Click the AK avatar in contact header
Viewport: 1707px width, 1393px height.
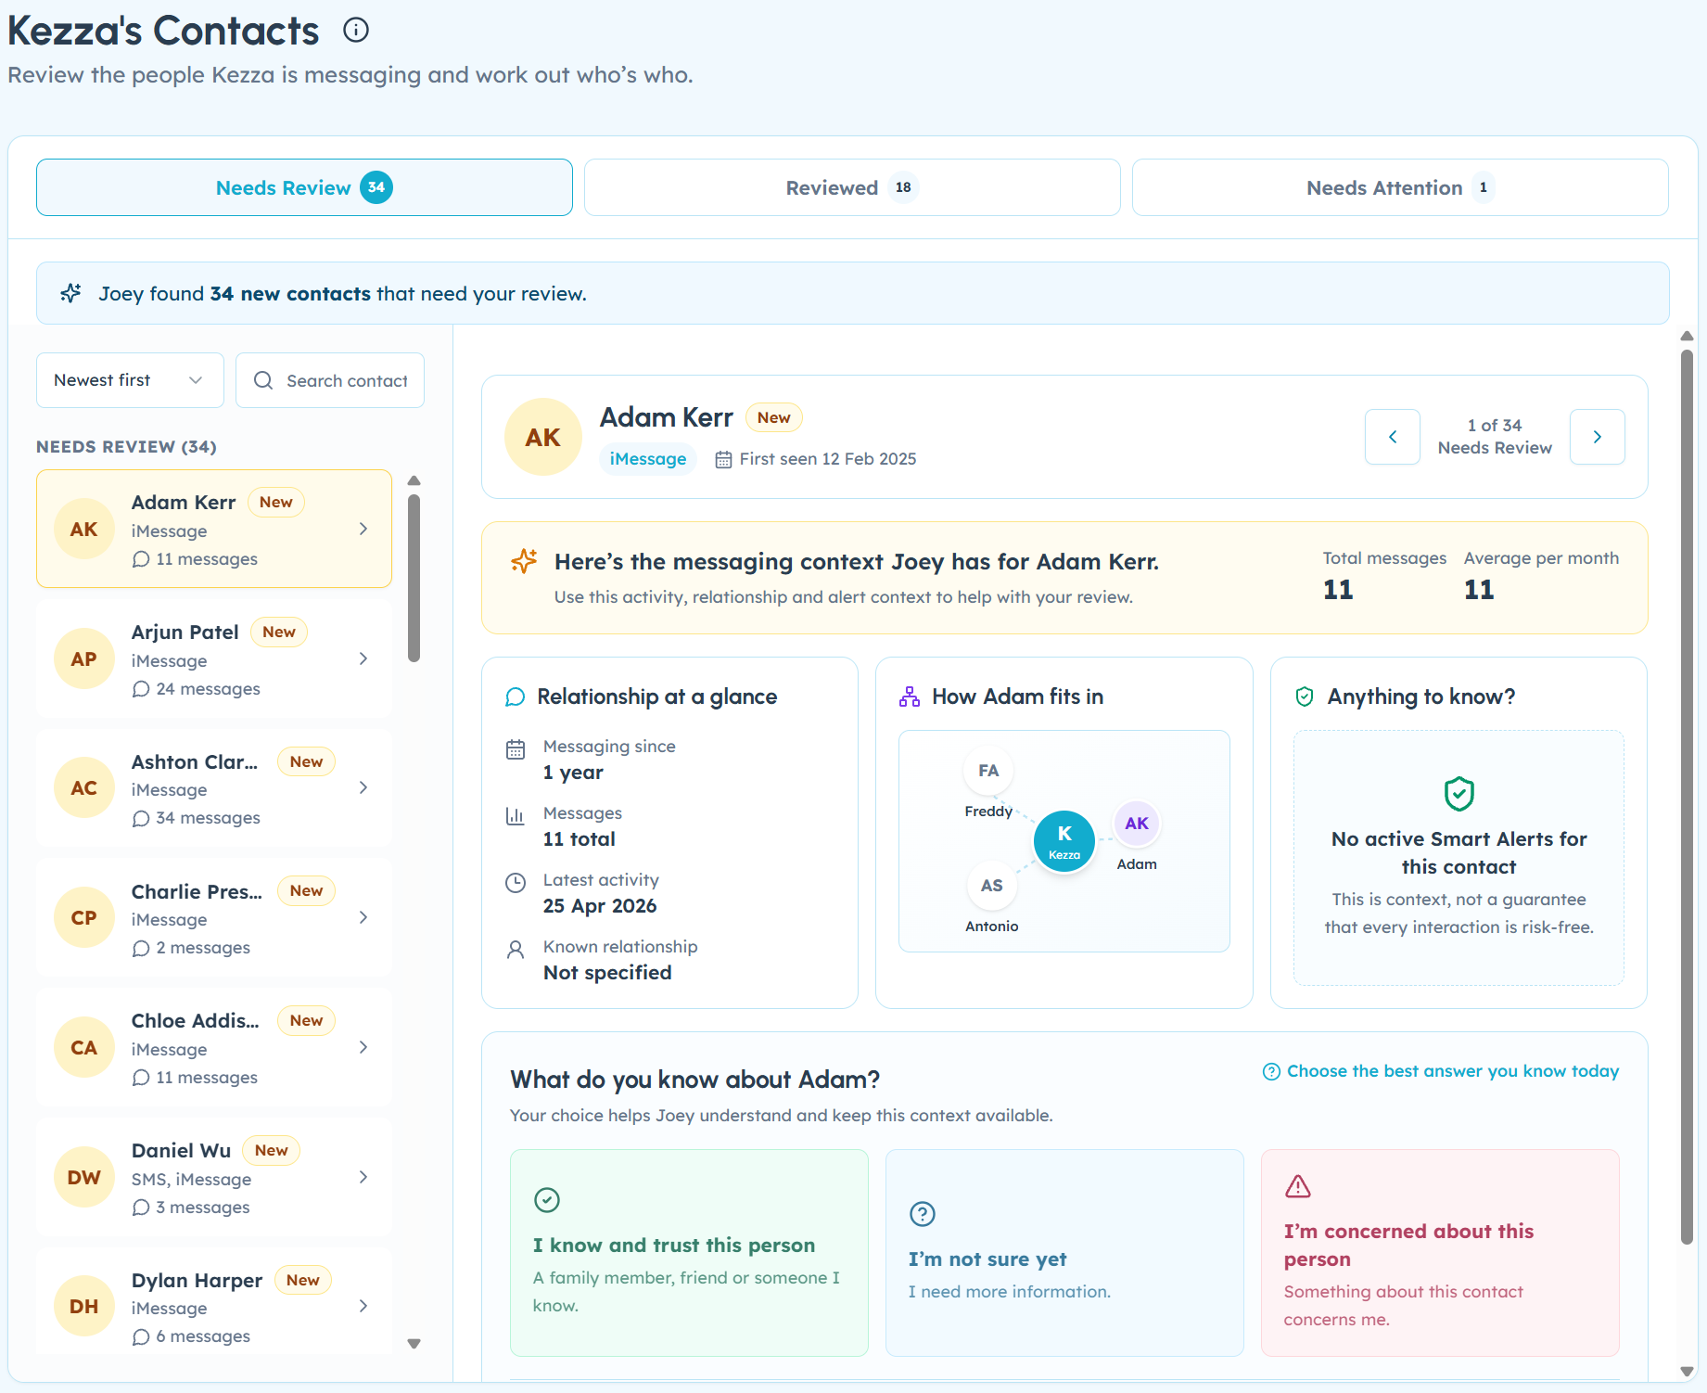(x=543, y=437)
